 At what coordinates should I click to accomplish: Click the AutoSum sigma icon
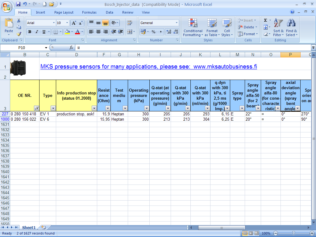266,20
